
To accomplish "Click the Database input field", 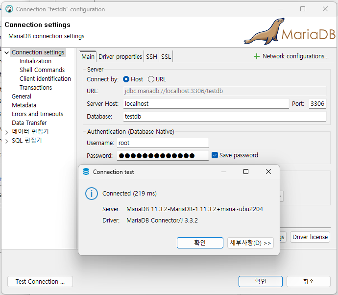I will click(x=225, y=117).
